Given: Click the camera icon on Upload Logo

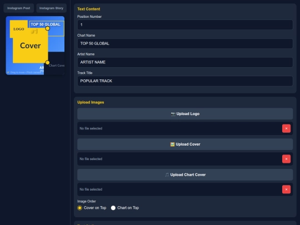Looking at the screenshot, I should pyautogui.click(x=173, y=114).
